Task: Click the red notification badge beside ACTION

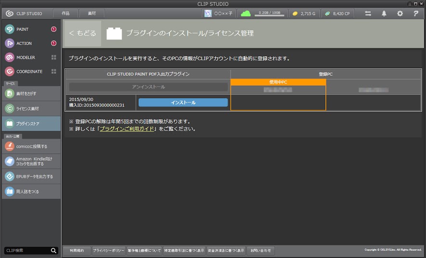Action: pos(54,43)
